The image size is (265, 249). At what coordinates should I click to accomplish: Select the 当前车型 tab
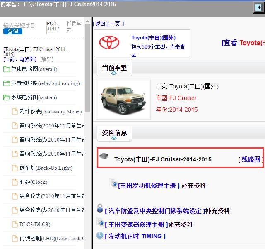[x=114, y=68]
